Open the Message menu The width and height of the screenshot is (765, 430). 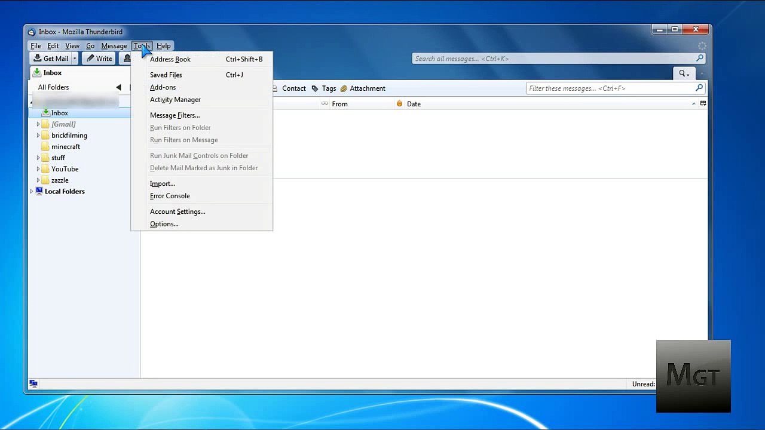point(114,46)
